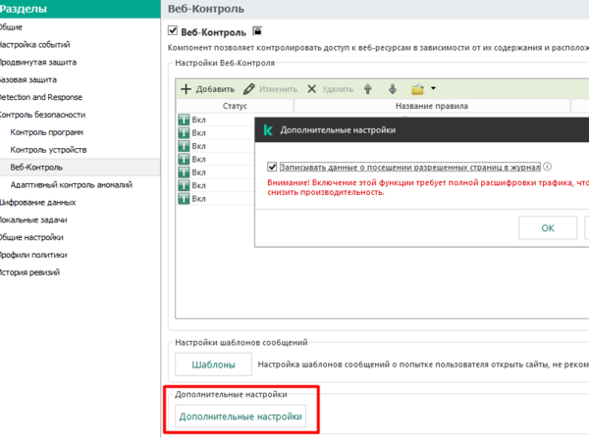
Task: Click the move rule up arrow icon
Action: [368, 89]
